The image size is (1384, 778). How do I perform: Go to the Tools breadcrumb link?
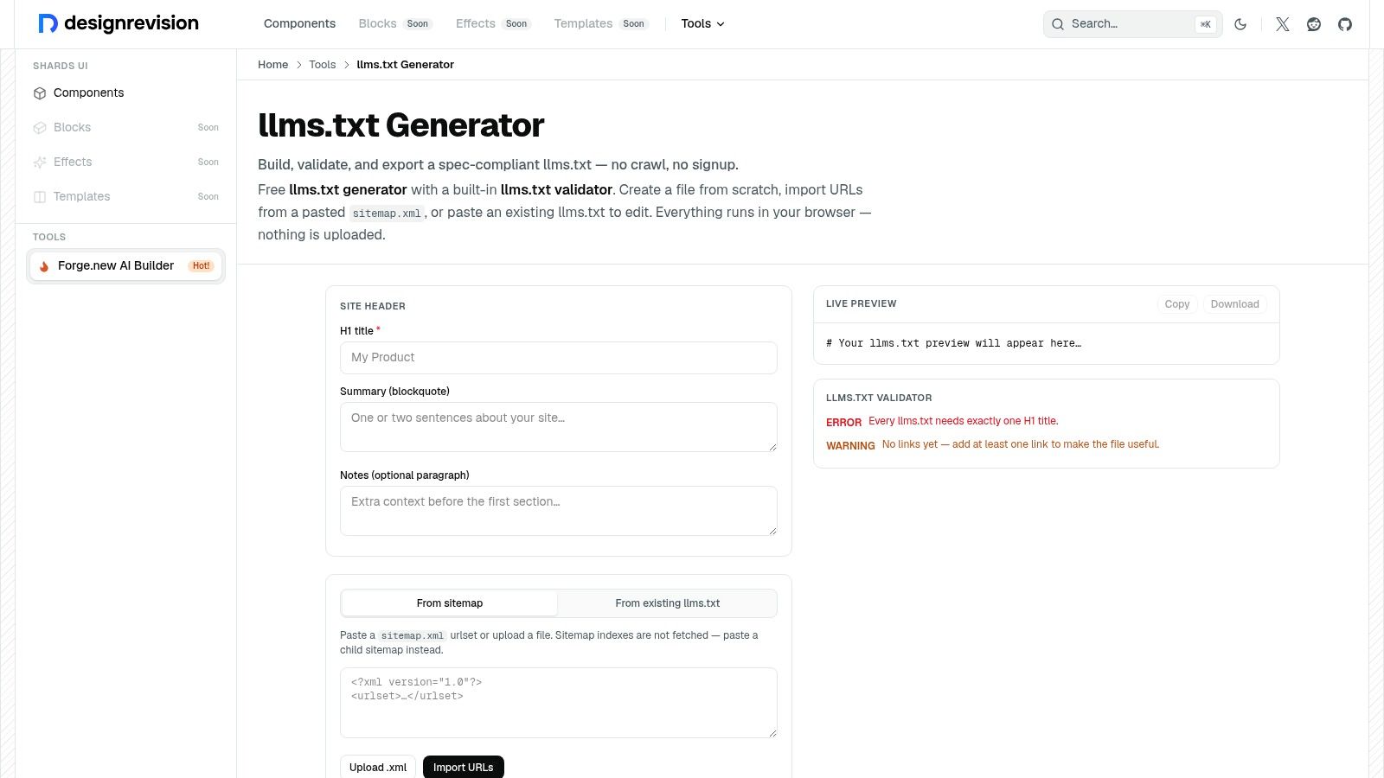click(x=323, y=65)
